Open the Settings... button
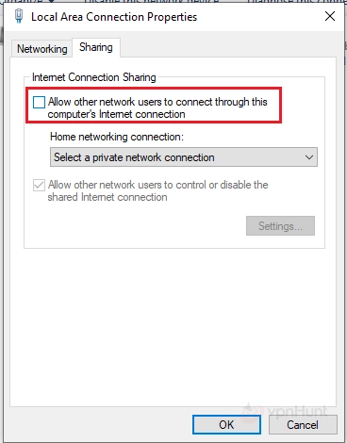347x443 pixels. coord(280,226)
